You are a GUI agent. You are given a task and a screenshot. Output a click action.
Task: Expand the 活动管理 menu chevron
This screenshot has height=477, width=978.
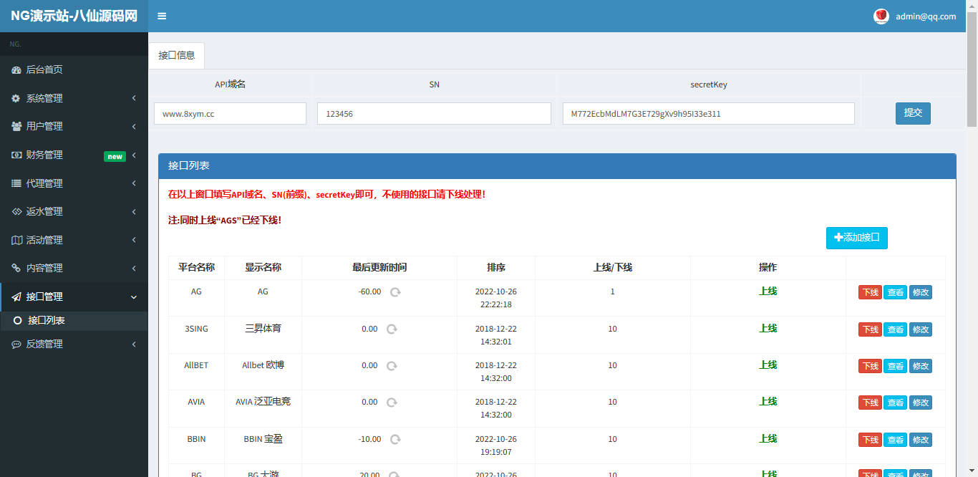tap(134, 240)
